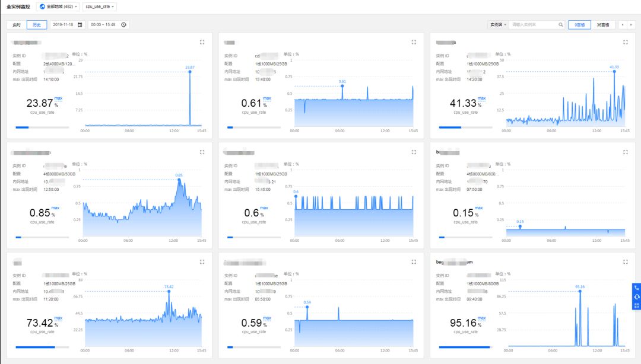
Task: Click max time 05:50:00 text
Action: (263, 299)
